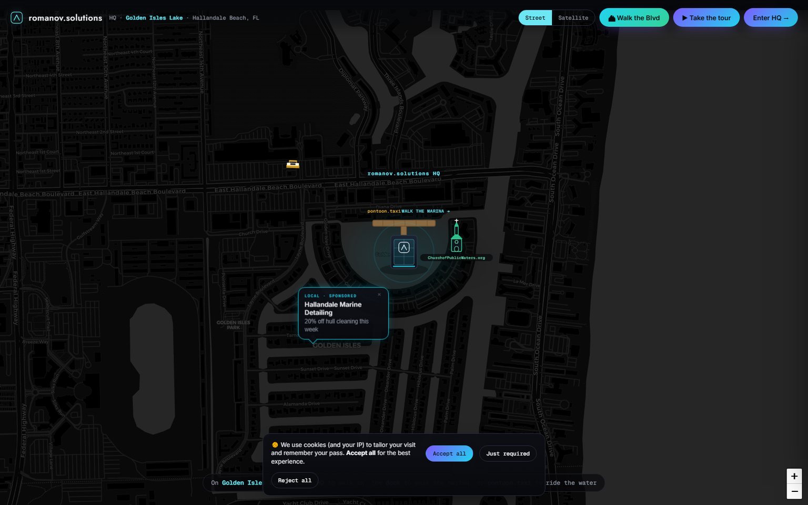808x505 pixels.
Task: Click the Walk the Blvd button
Action: click(x=634, y=18)
